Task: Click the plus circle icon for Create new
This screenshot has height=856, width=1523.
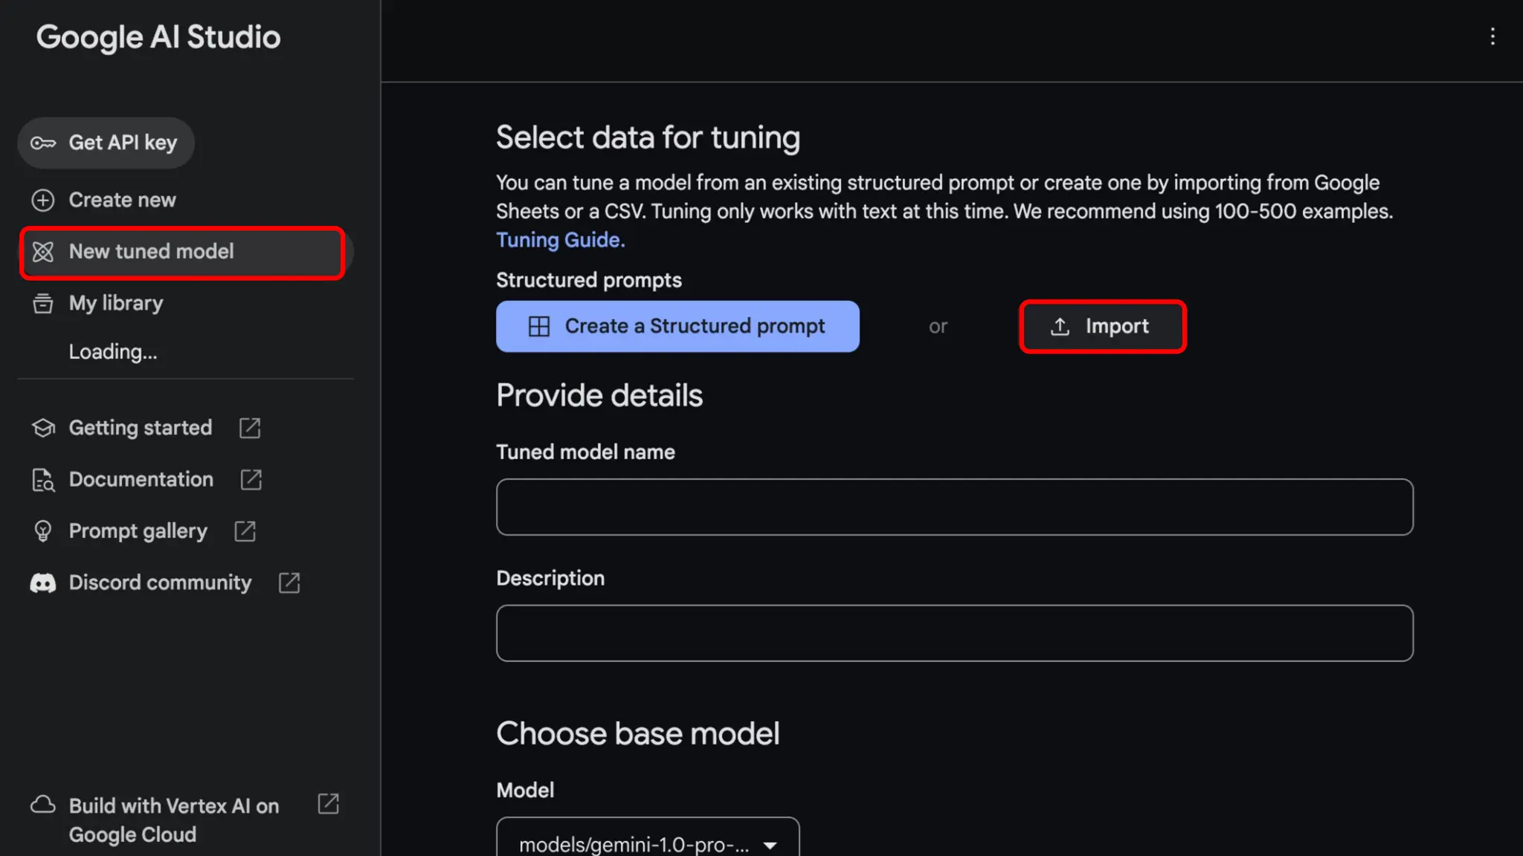Action: [43, 200]
